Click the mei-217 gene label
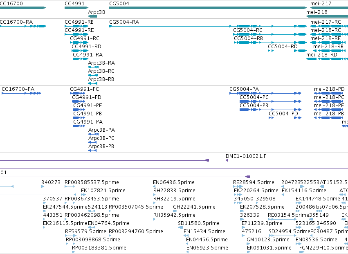This screenshot has height=254, width=348. [321, 4]
